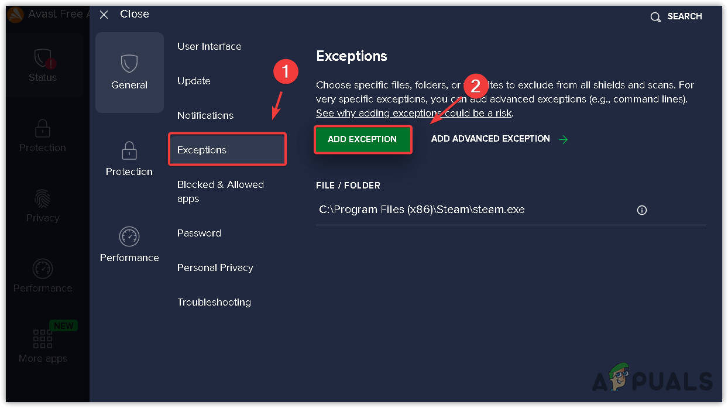Select the Update menu item

click(194, 81)
